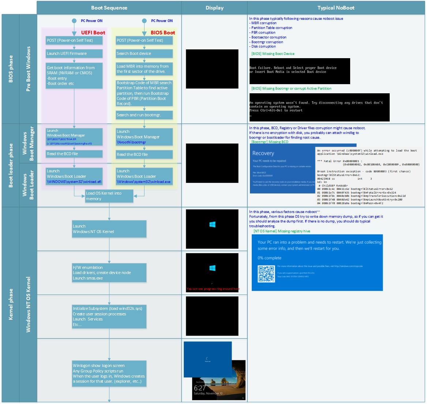Click the Missing Bootmgr or corrupt Active Partition caption
Image resolution: width=427 pixels, height=405 pixels.
291,89
